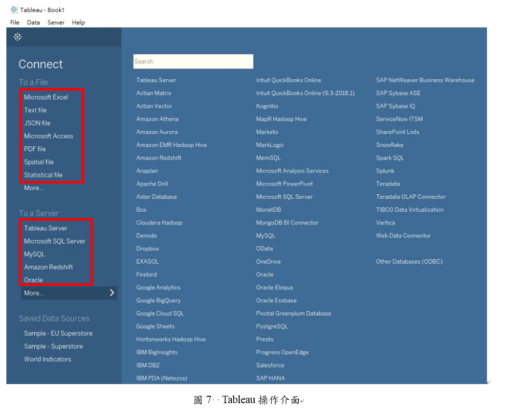Image resolution: width=508 pixels, height=410 pixels.
Task: Choose Apache Drill connector
Action: coord(152,184)
